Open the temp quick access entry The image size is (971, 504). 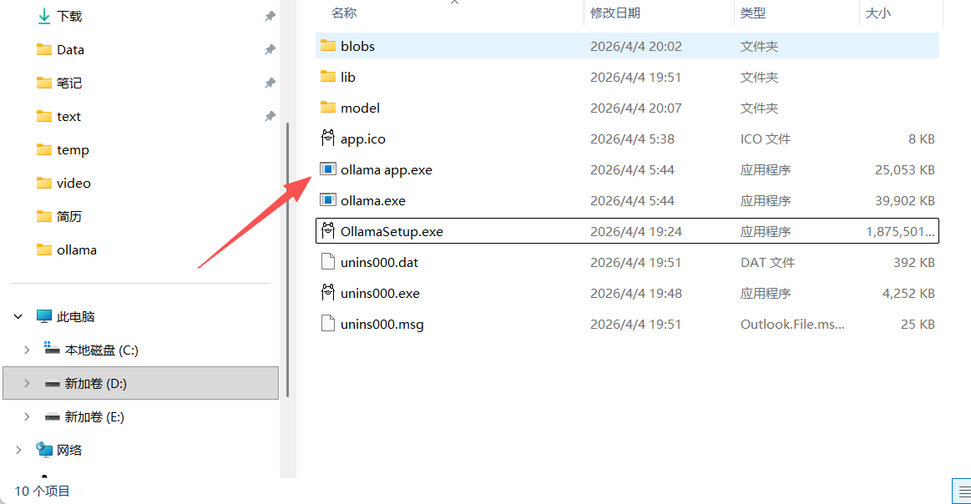pos(73,150)
